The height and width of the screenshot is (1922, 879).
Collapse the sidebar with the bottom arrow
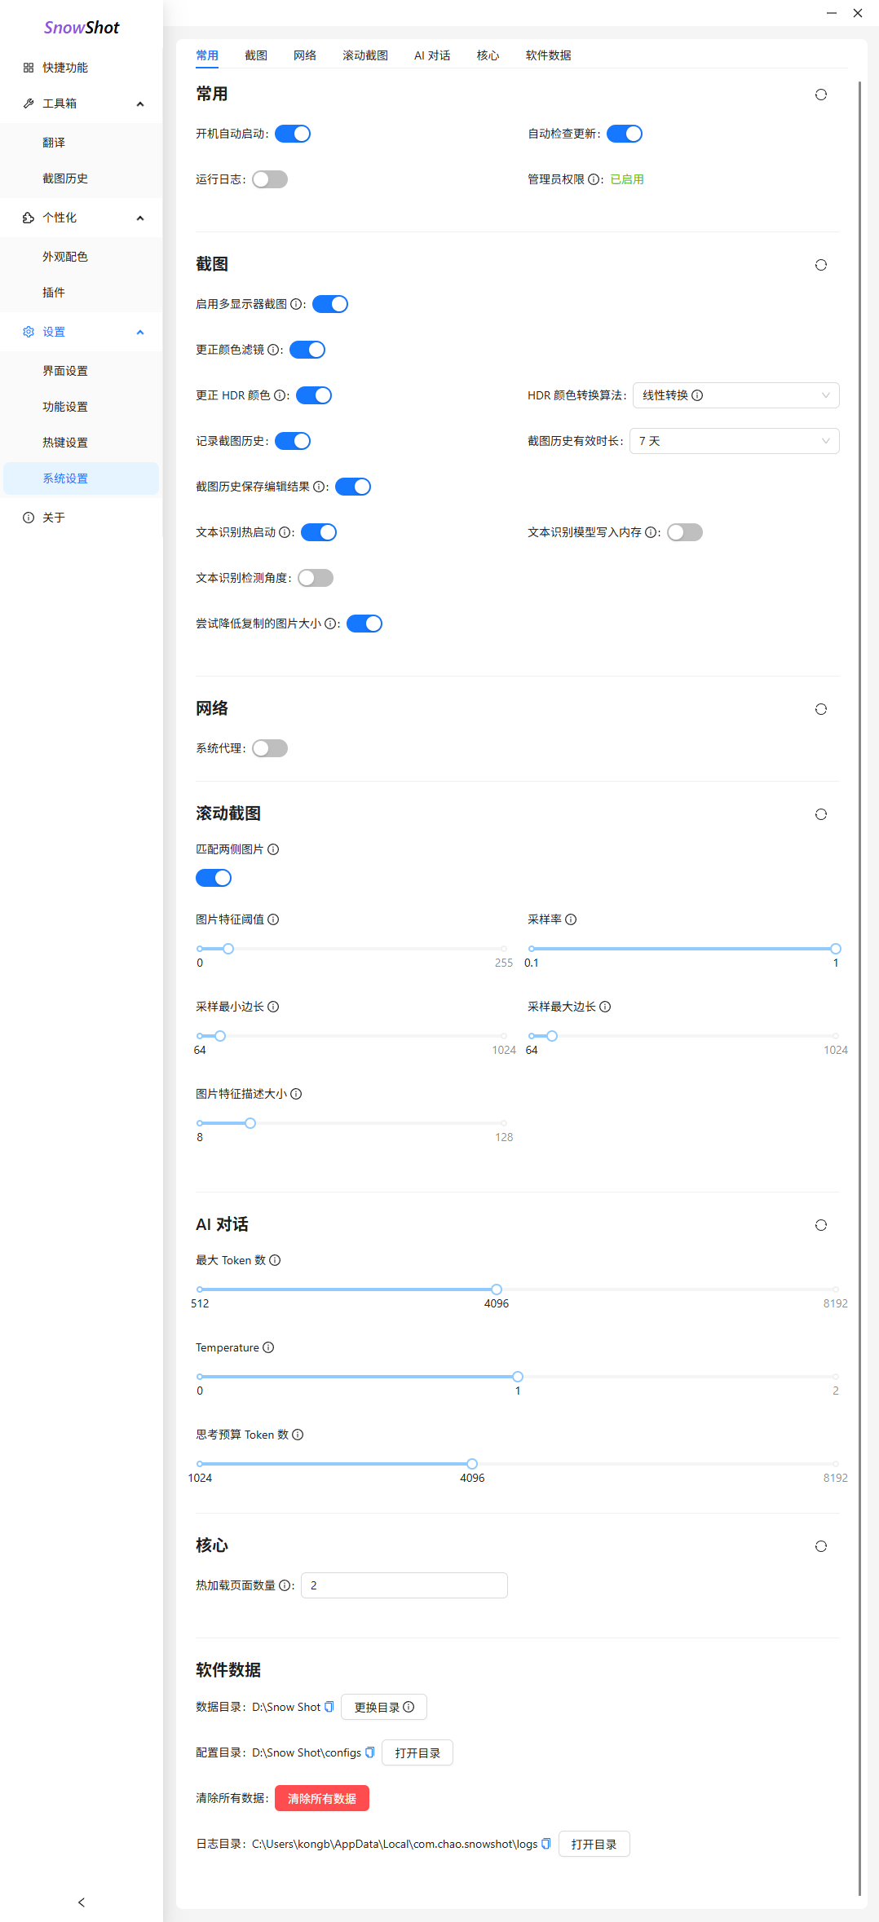coord(82,1902)
